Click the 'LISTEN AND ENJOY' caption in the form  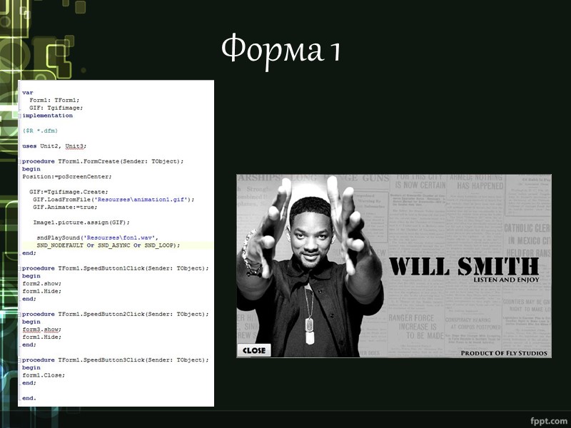click(506, 280)
